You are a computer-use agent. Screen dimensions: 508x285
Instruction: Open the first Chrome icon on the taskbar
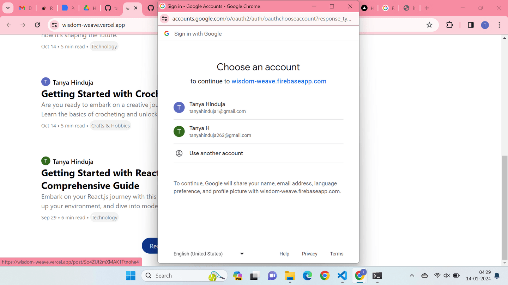[325, 275]
